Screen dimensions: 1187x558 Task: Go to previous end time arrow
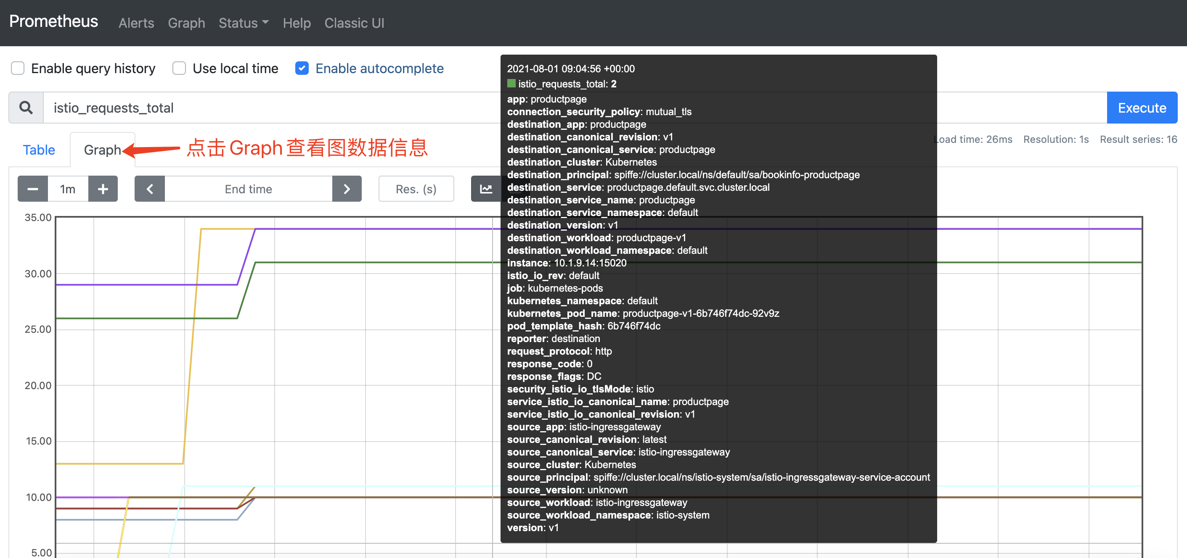[x=150, y=189]
